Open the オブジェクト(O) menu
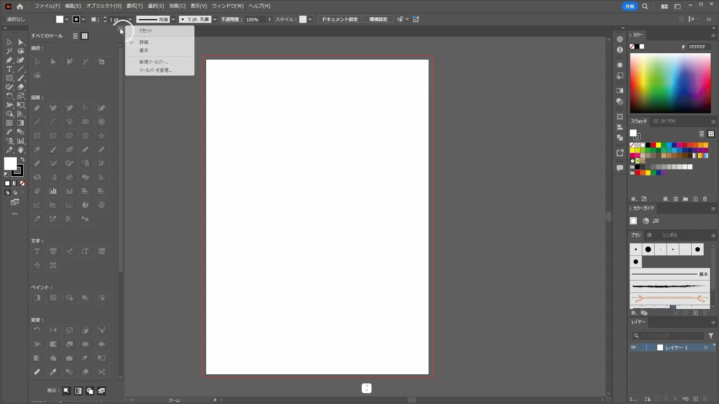Screen dimensions: 719x404 tap(104, 6)
